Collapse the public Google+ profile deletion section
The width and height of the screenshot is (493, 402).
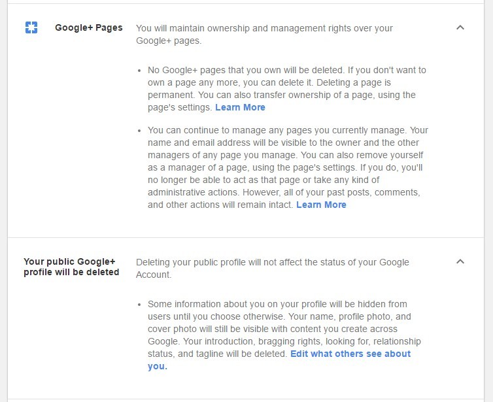(x=460, y=261)
